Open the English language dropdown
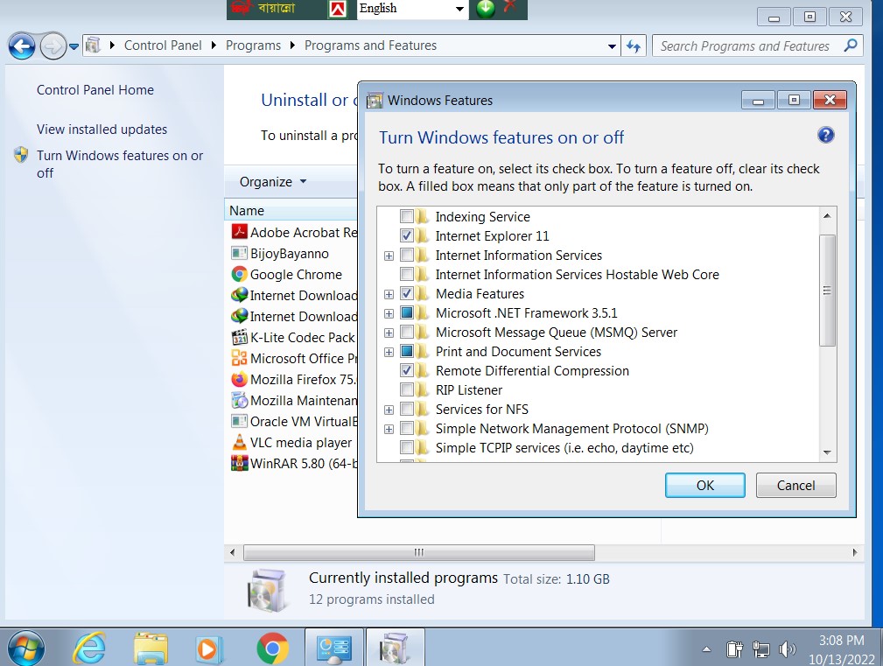883x666 pixels. click(x=459, y=9)
